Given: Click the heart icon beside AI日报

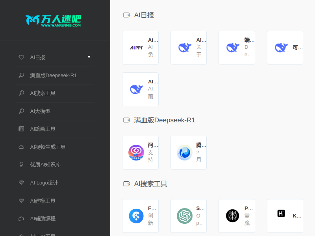Looking at the screenshot, I should (21, 57).
